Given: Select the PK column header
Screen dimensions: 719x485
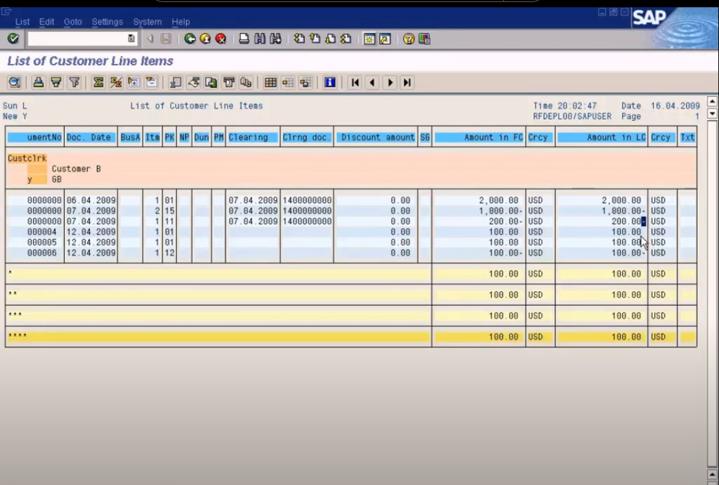Looking at the screenshot, I should click(x=170, y=137).
